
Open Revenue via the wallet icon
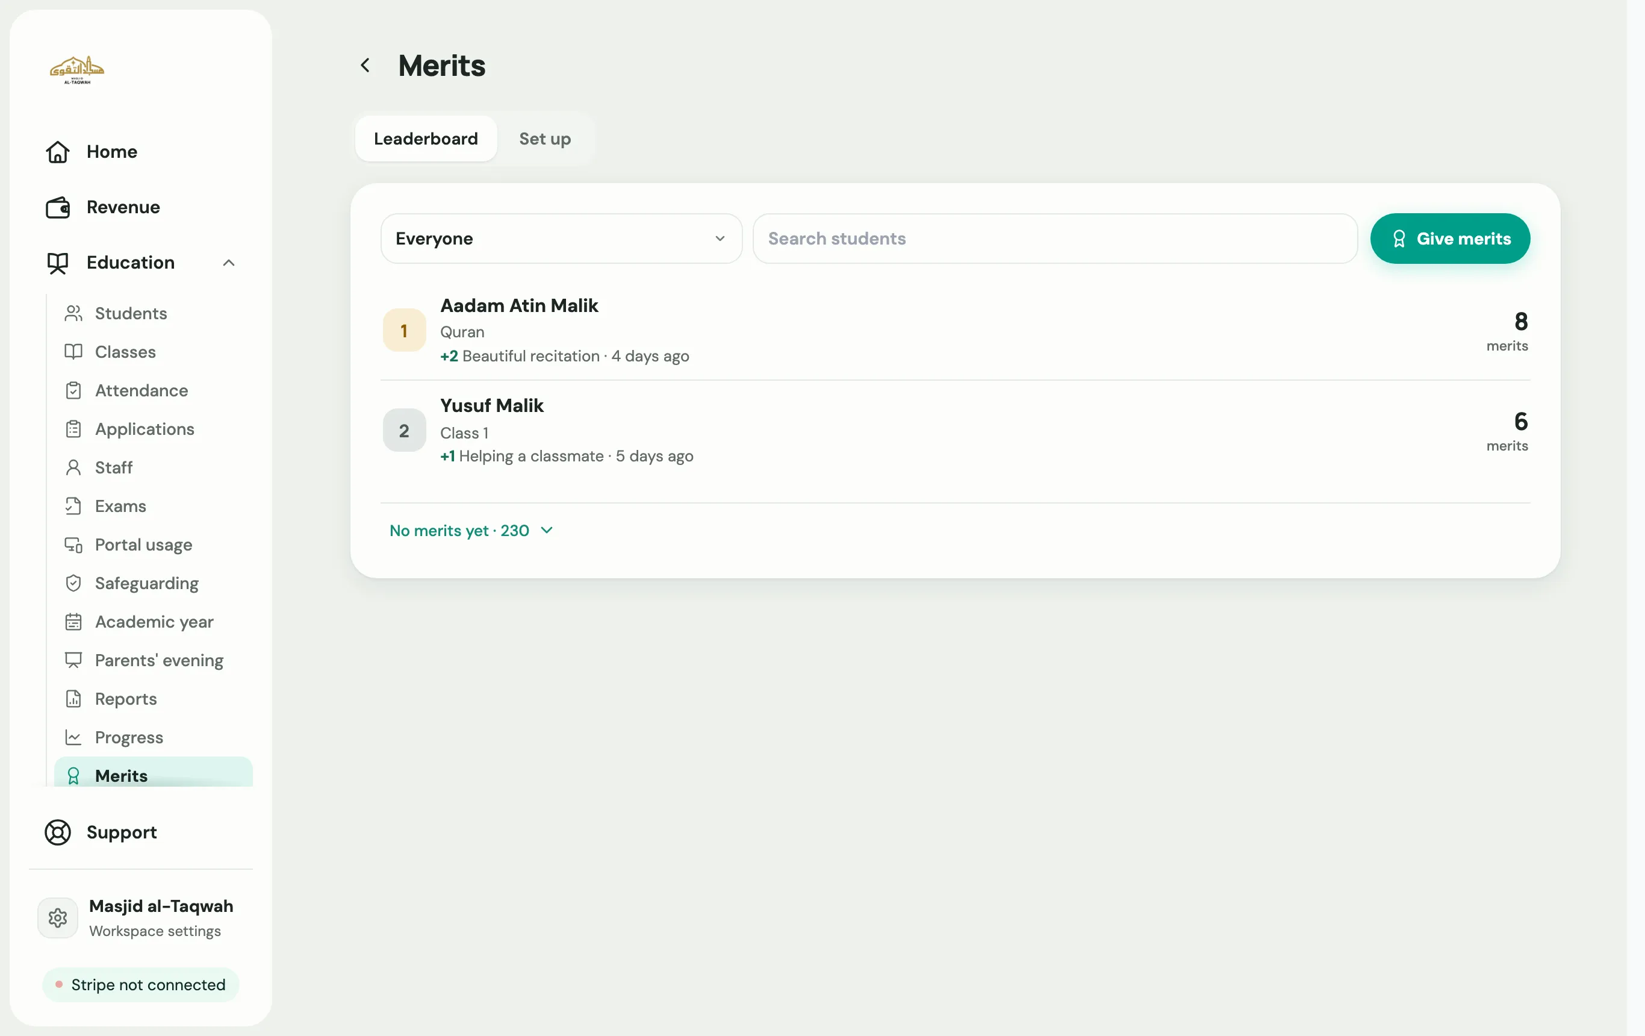(x=57, y=207)
